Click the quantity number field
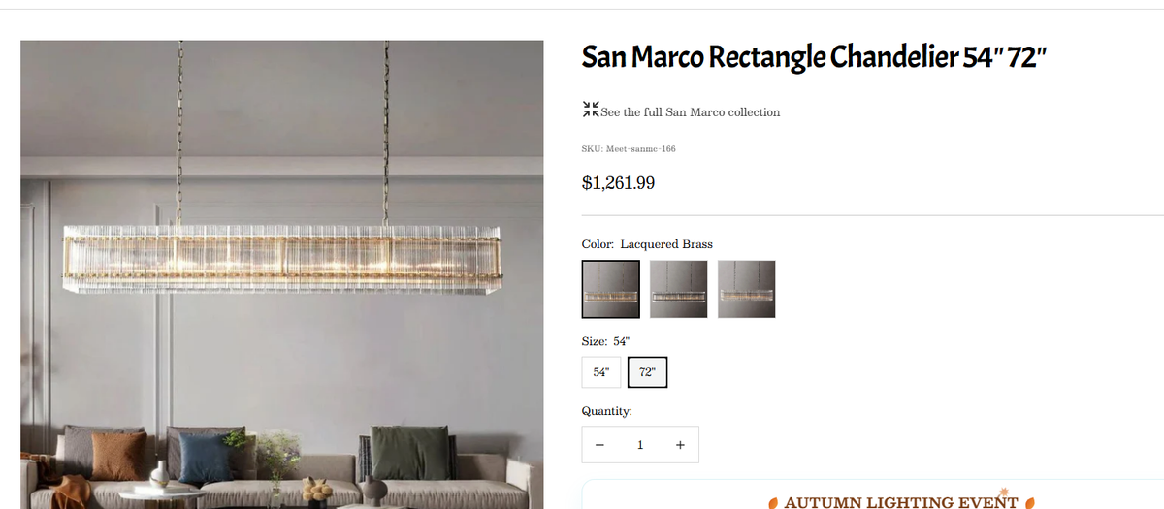The height and width of the screenshot is (509, 1164). click(x=640, y=445)
